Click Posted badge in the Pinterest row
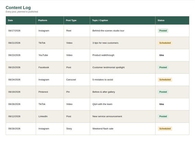Screen dimensions: 195x142 (x=163, y=92)
